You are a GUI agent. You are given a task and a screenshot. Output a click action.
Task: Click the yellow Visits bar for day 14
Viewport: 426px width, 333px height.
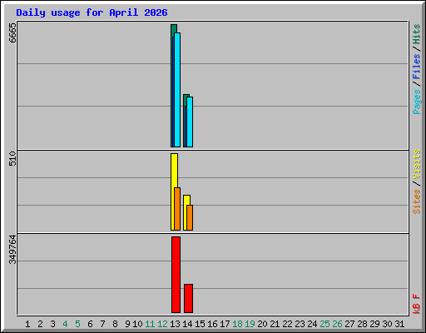pos(186,200)
